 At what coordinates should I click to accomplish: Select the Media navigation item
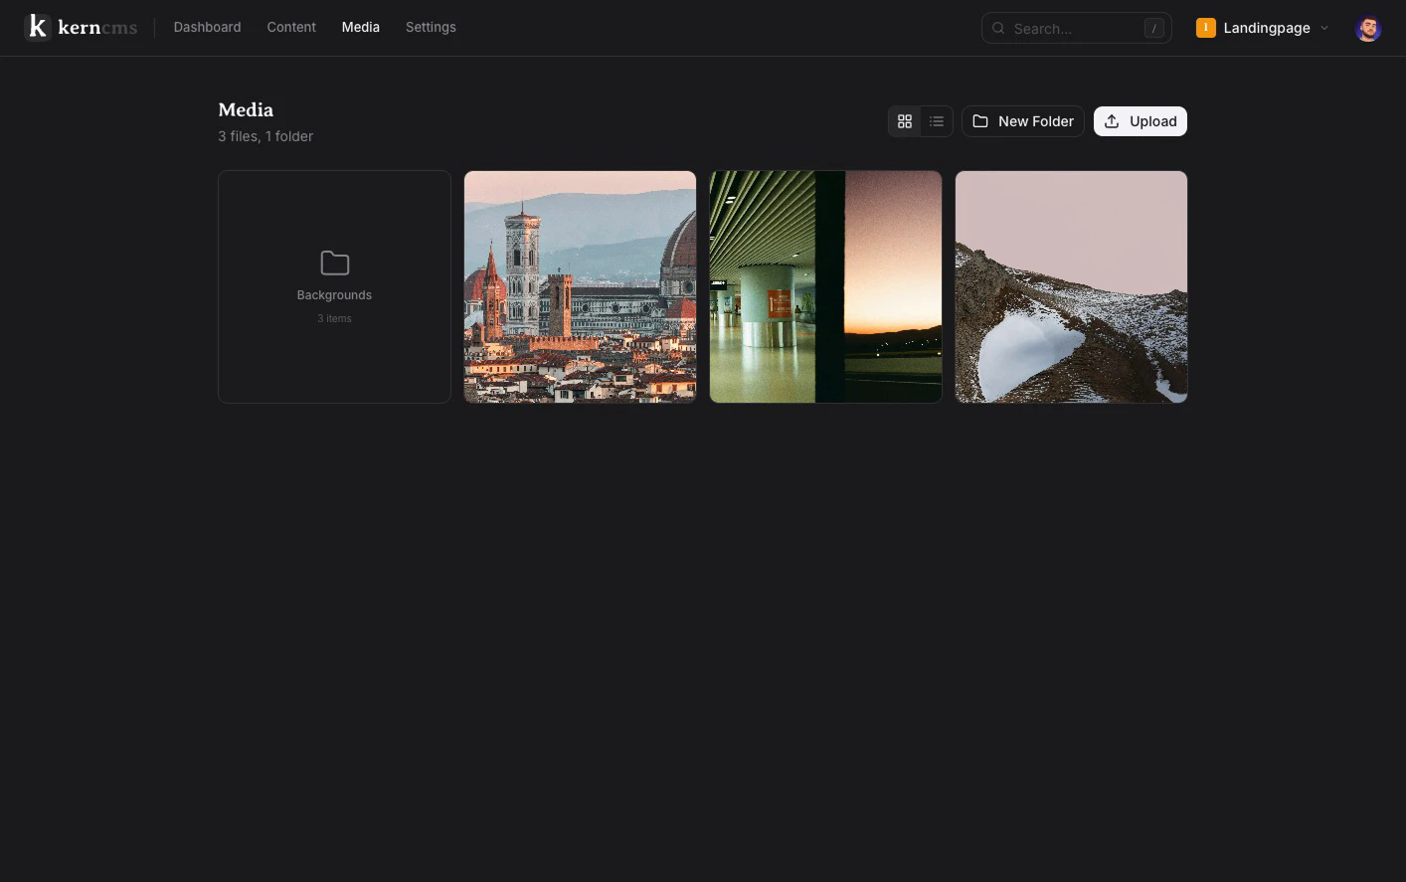click(x=360, y=27)
